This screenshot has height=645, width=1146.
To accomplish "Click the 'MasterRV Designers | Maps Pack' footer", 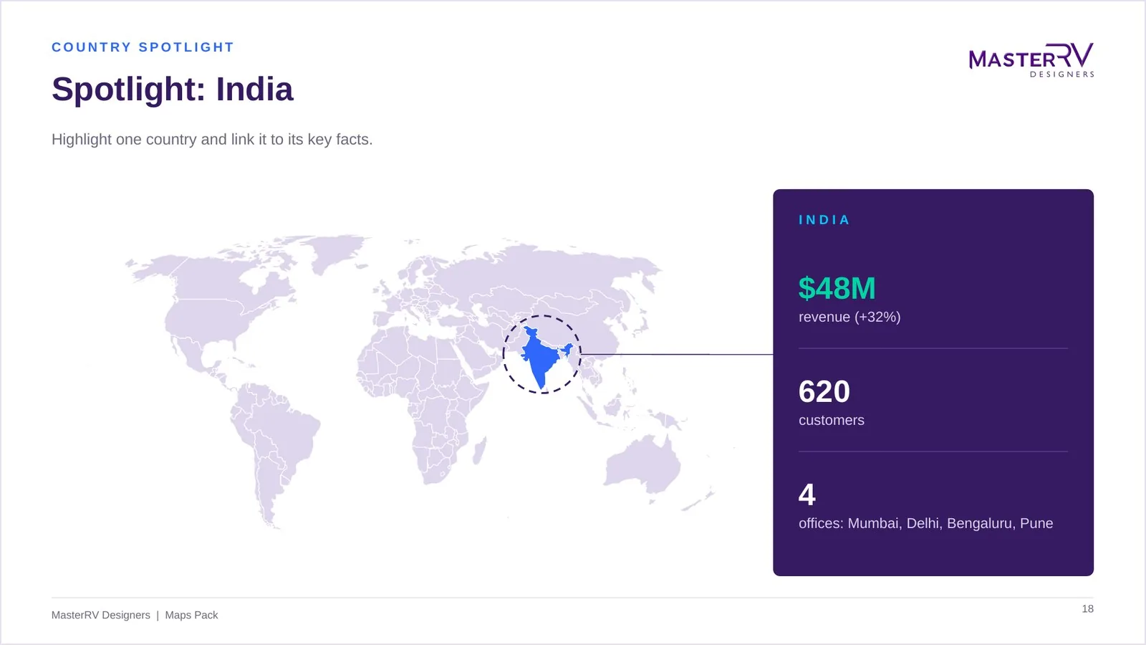I will (x=135, y=615).
